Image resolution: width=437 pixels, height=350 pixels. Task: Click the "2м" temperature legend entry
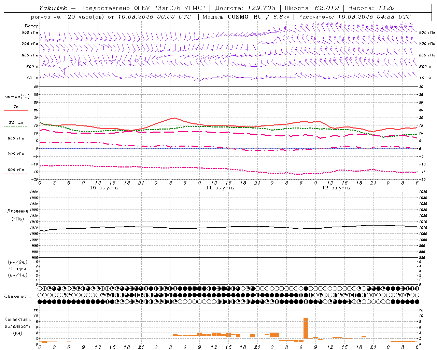pyautogui.click(x=16, y=107)
